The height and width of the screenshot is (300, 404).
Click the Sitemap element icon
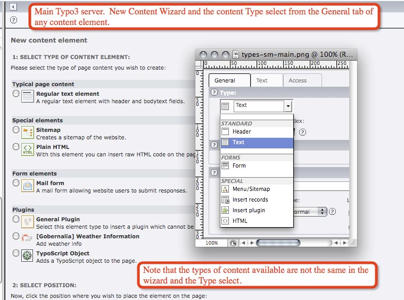point(28,133)
